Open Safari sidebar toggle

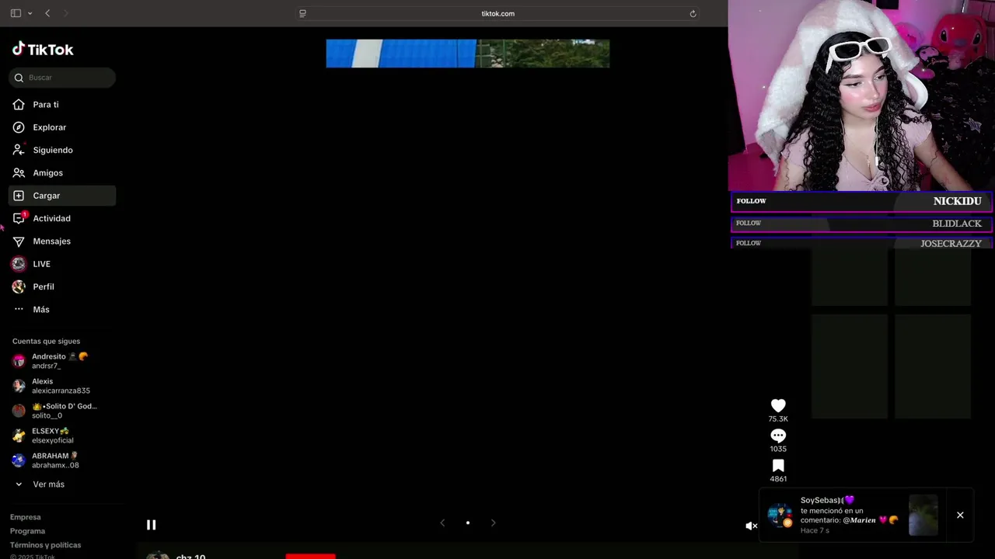16,13
